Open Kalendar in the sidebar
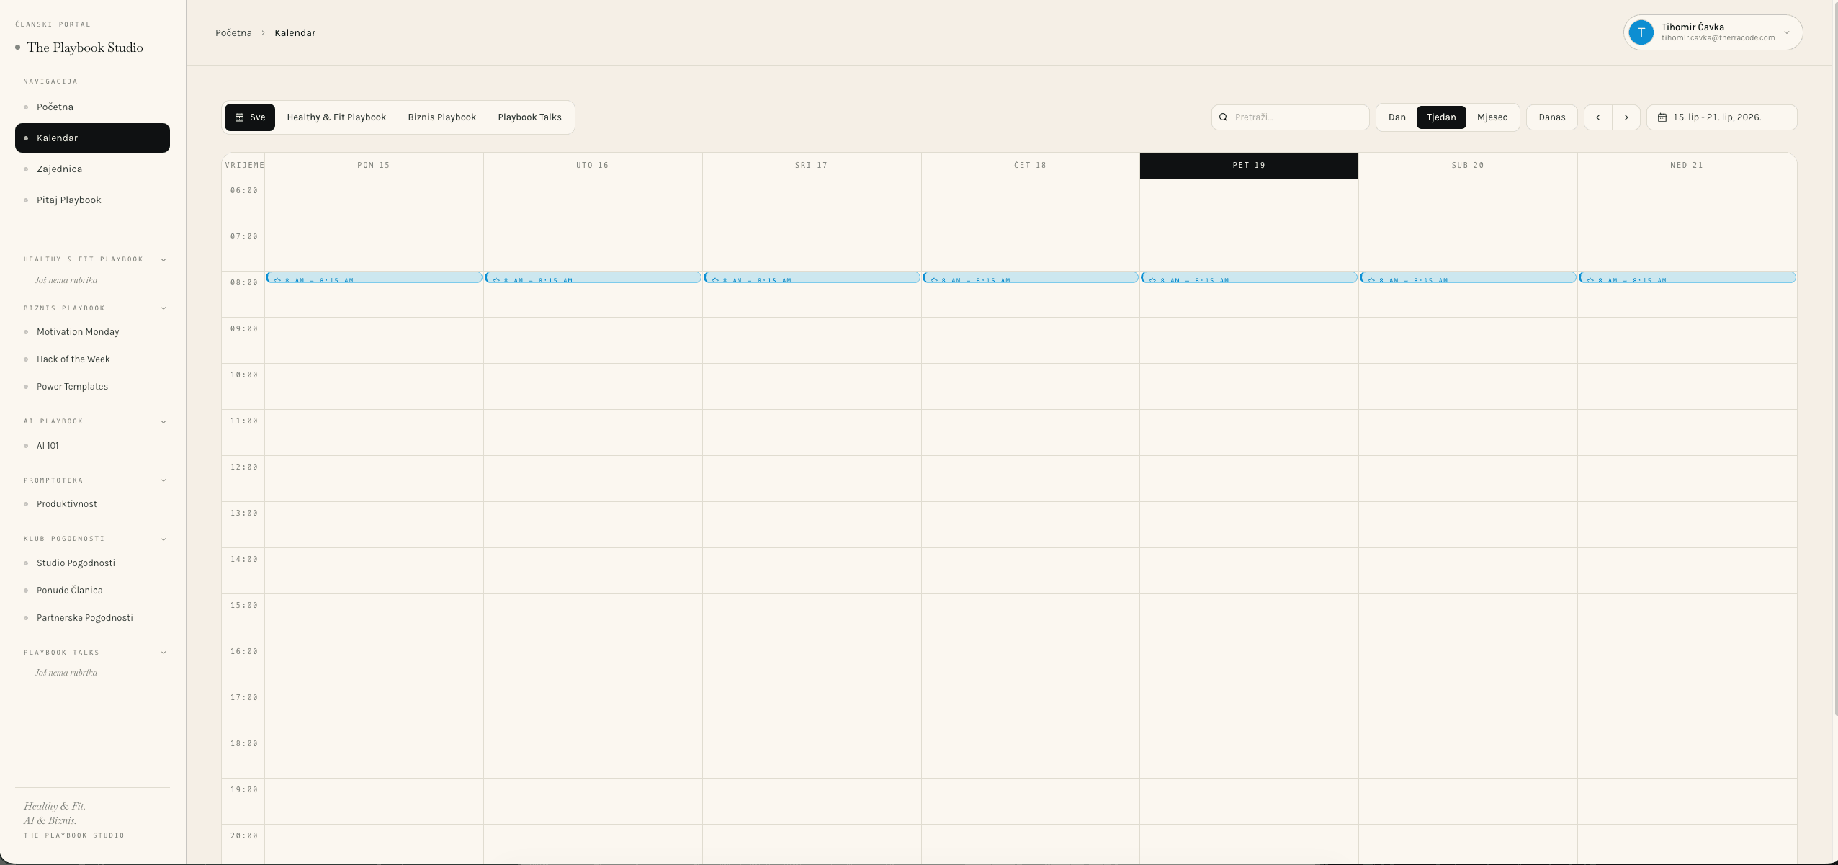Viewport: 1838px width, 865px height. pyautogui.click(x=92, y=138)
